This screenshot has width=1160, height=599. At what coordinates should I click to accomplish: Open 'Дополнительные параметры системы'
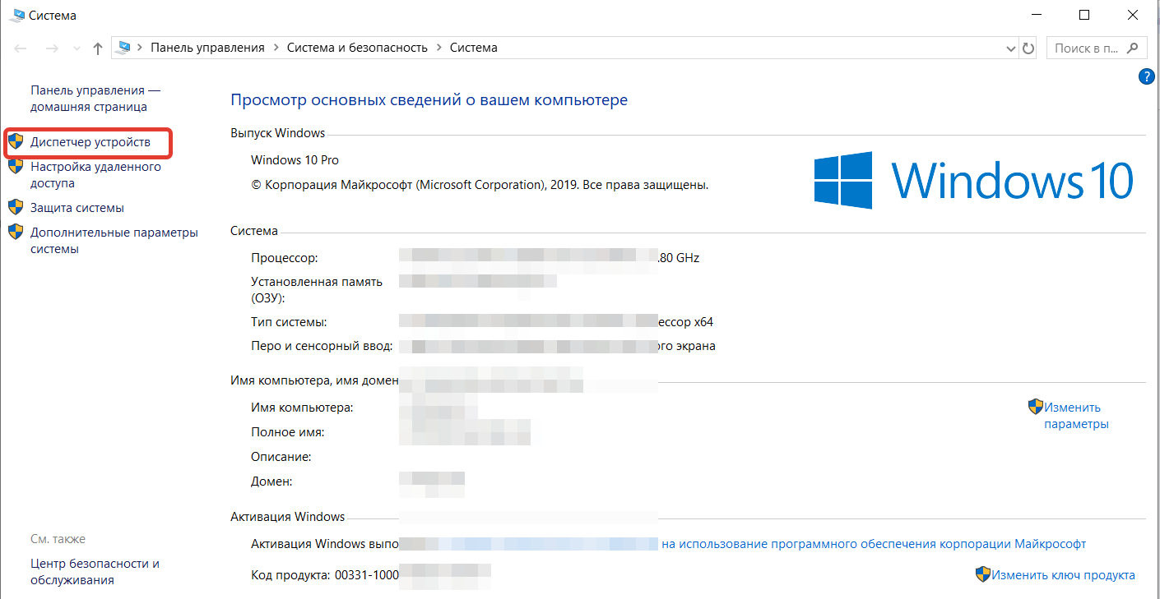point(114,241)
